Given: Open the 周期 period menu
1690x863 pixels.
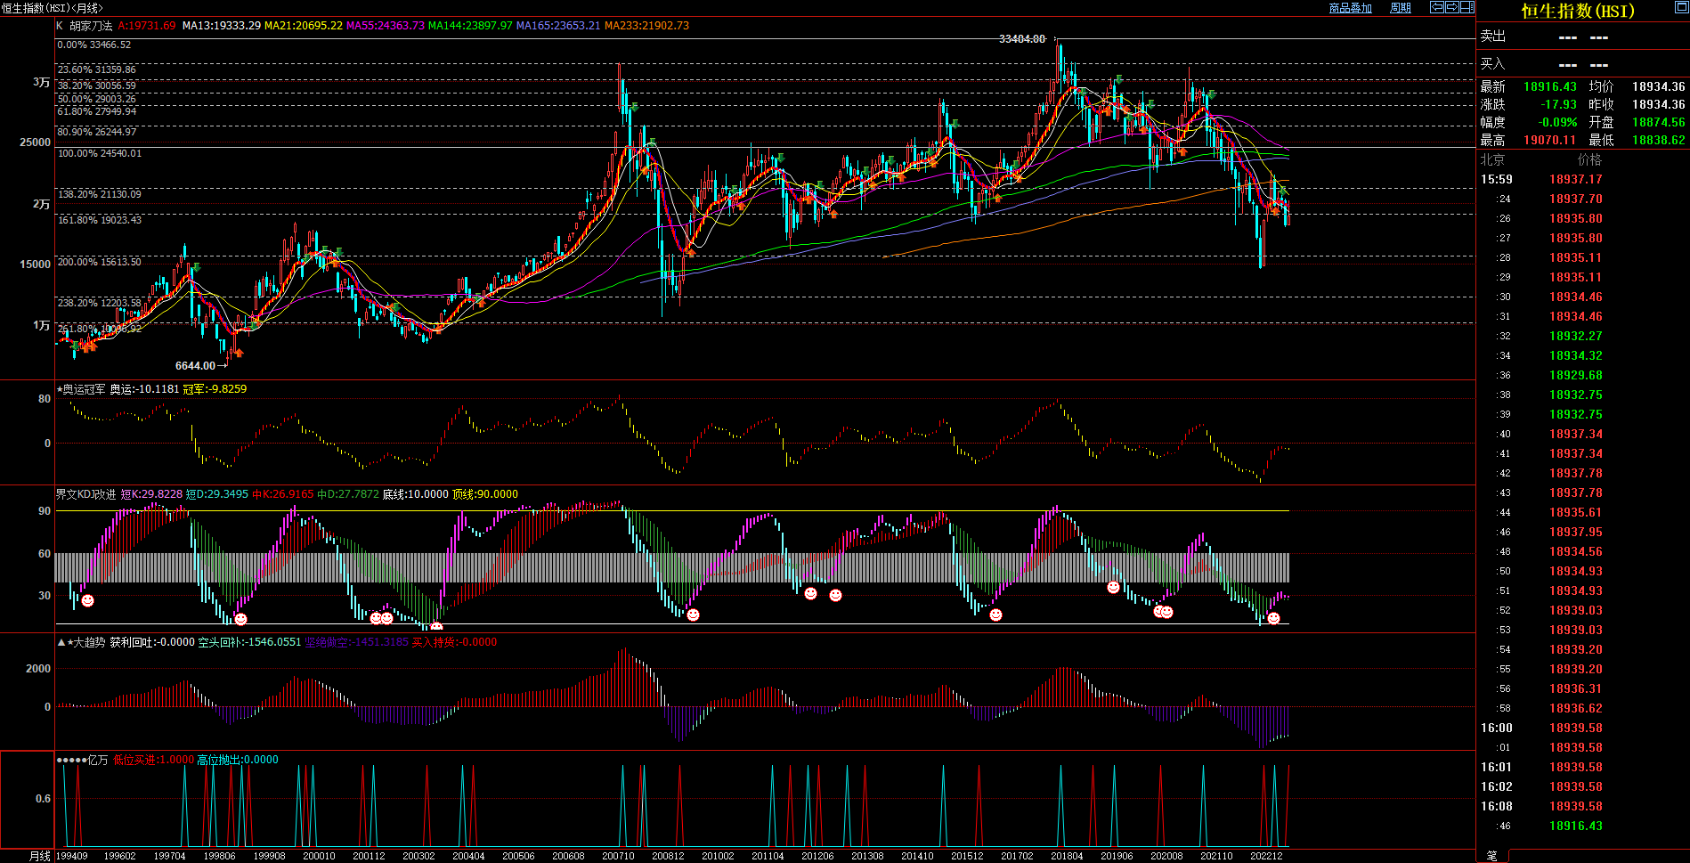Looking at the screenshot, I should [1401, 8].
